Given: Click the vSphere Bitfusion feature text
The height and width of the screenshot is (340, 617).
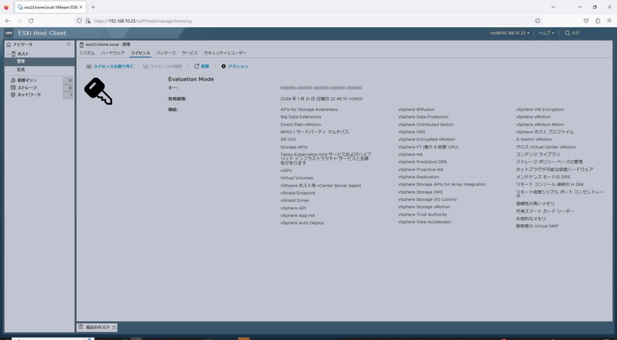Looking at the screenshot, I should pos(416,110).
